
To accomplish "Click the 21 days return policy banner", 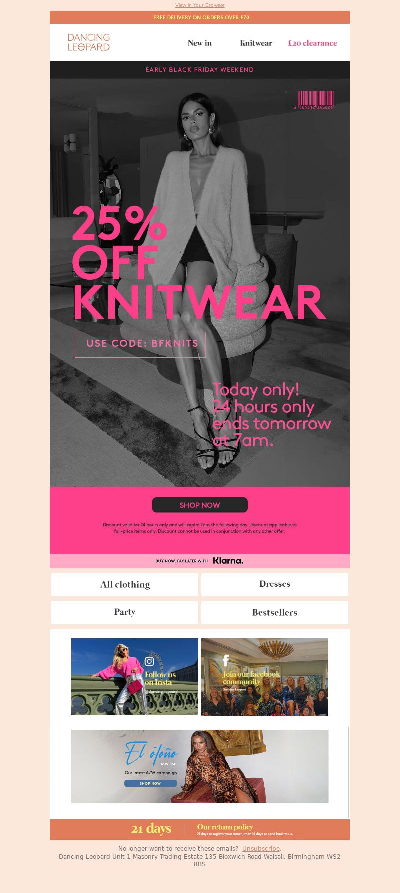I will point(200,830).
